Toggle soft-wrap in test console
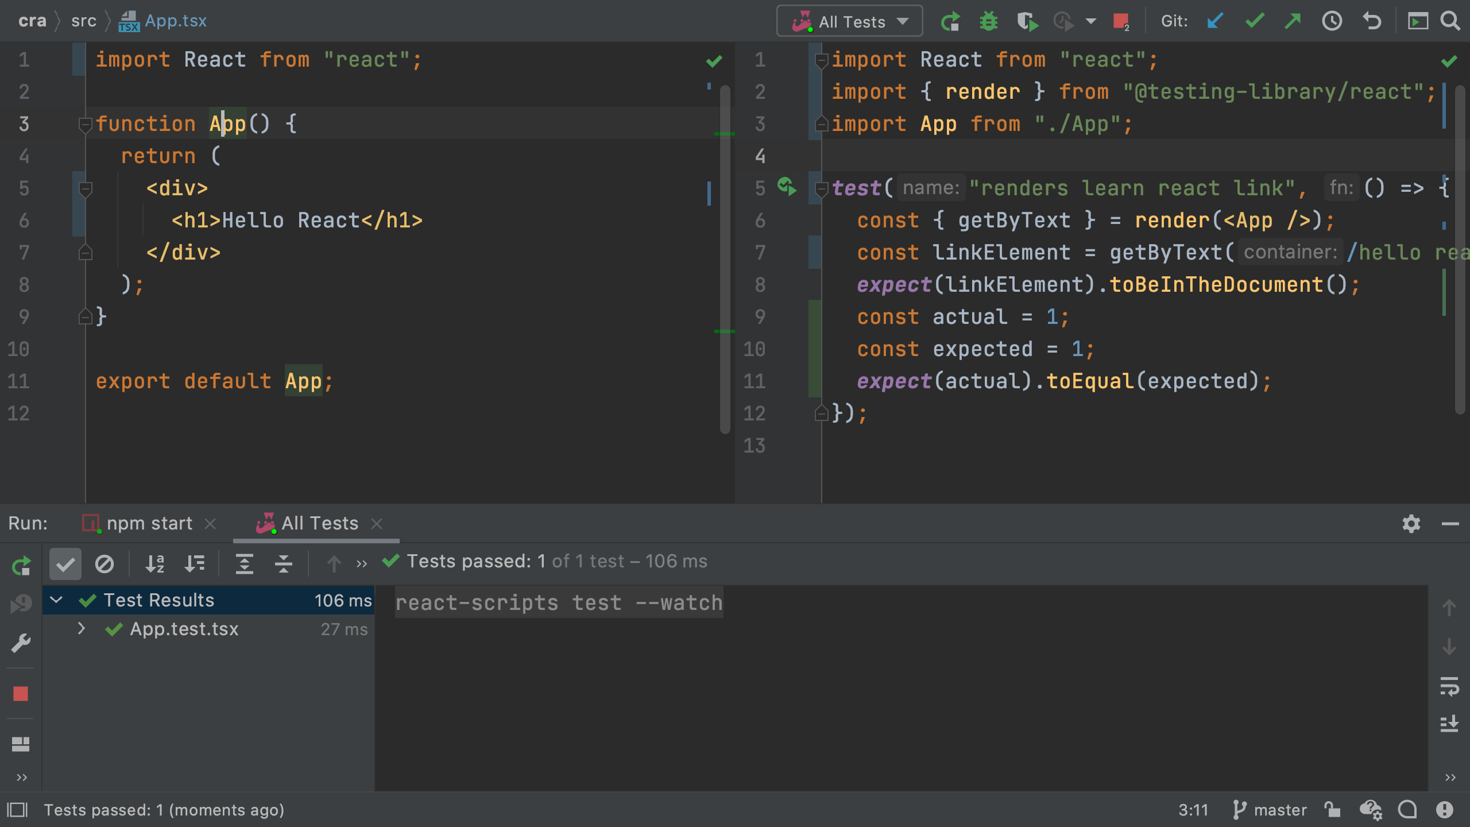 click(1449, 686)
